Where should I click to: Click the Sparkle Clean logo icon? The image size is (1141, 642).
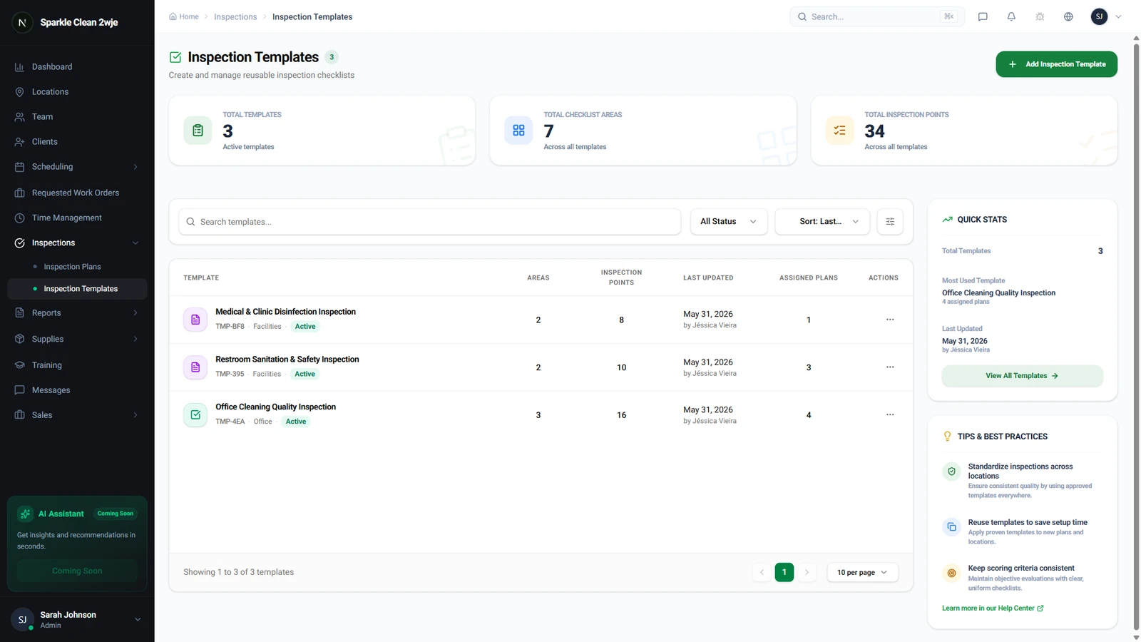22,23
